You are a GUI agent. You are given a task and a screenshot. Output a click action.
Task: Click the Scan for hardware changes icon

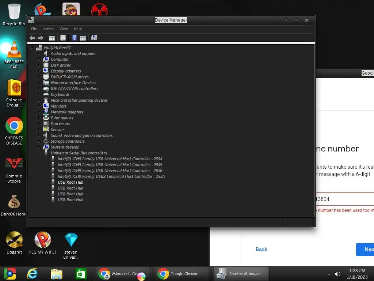[94, 38]
